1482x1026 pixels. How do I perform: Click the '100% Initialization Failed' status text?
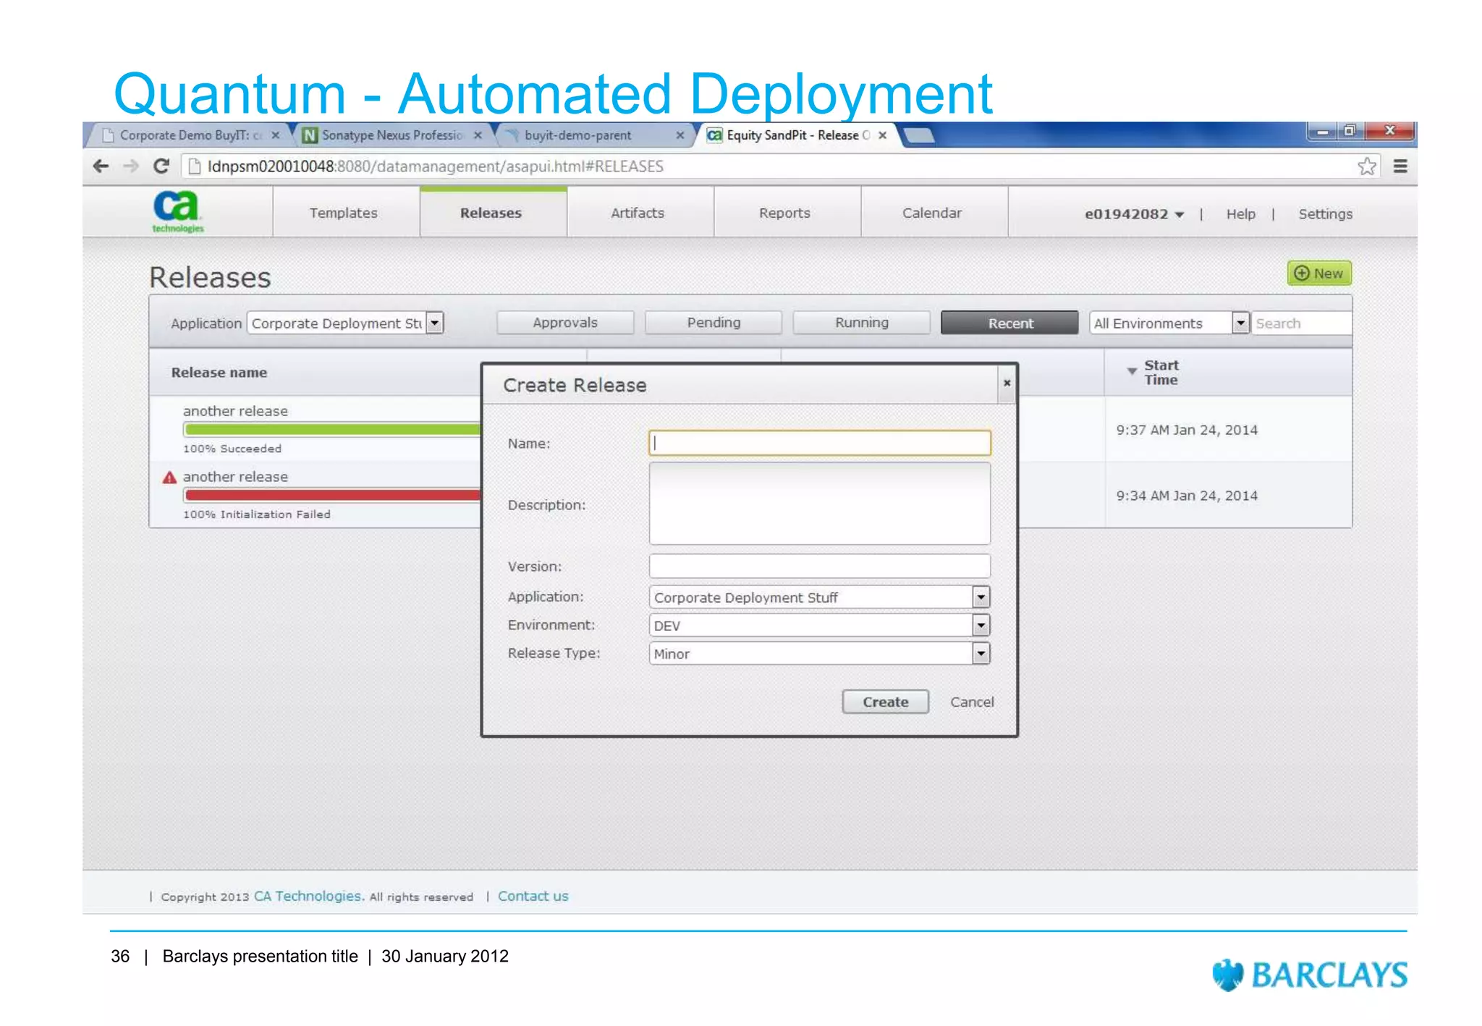[256, 514]
